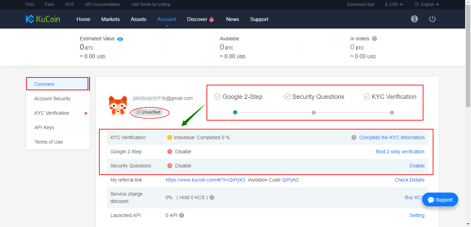Click the fox avatar picture
Viewport: 471px width, 227px height.
pyautogui.click(x=118, y=105)
